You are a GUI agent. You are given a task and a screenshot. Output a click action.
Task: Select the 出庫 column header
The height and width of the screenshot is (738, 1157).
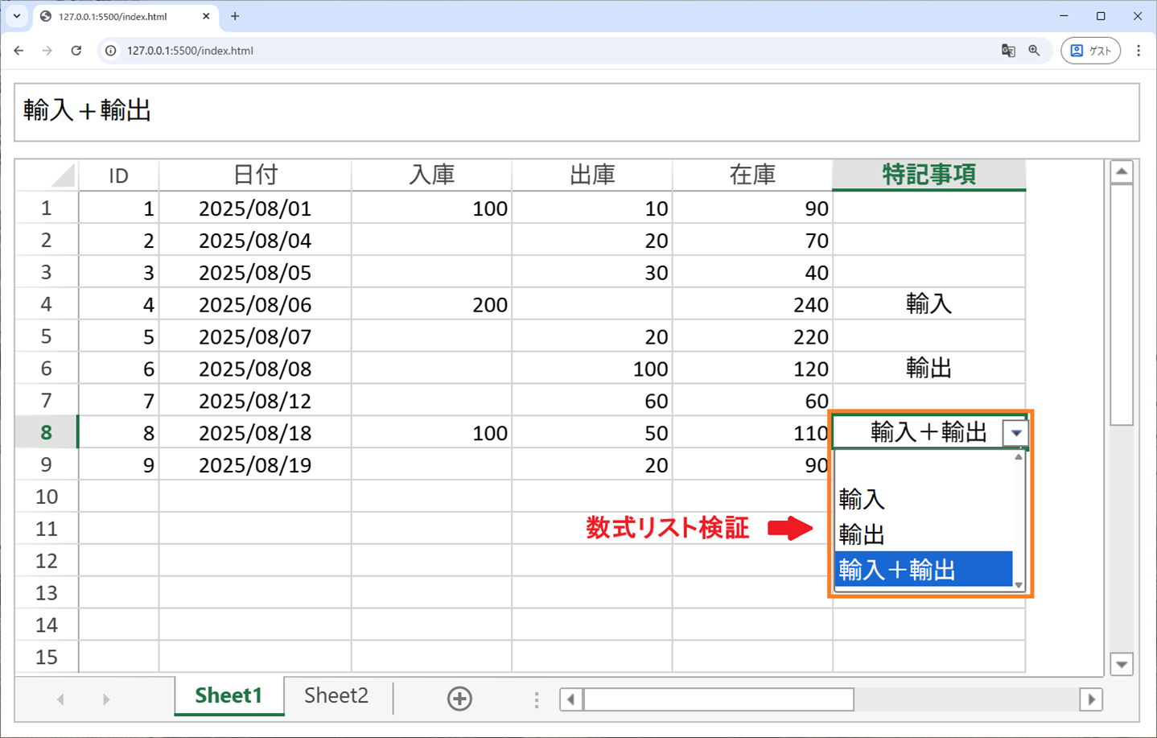(592, 175)
